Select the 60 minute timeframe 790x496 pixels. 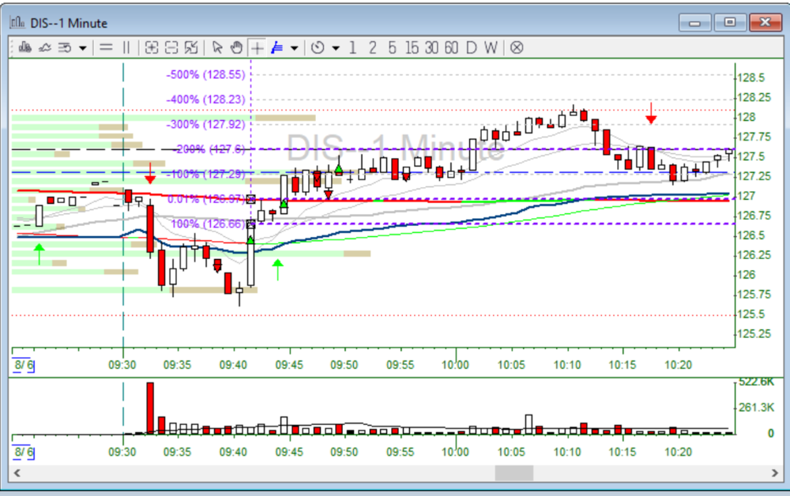[x=451, y=47]
